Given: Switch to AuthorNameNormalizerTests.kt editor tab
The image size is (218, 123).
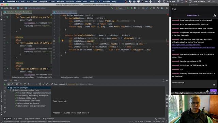Looking at the screenshot, I should (x=18, y=12).
